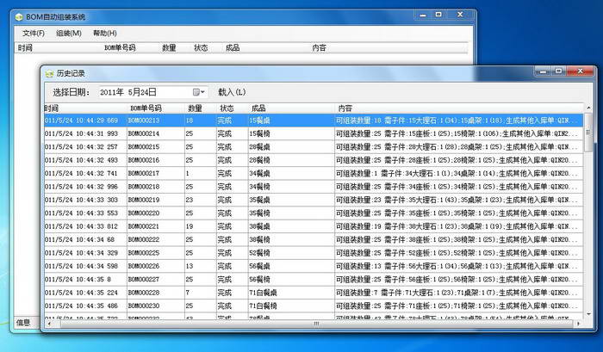The width and height of the screenshot is (603, 352).
Task: Click vertical scrollbar up arrow in 历史记录
Action: click(588, 108)
